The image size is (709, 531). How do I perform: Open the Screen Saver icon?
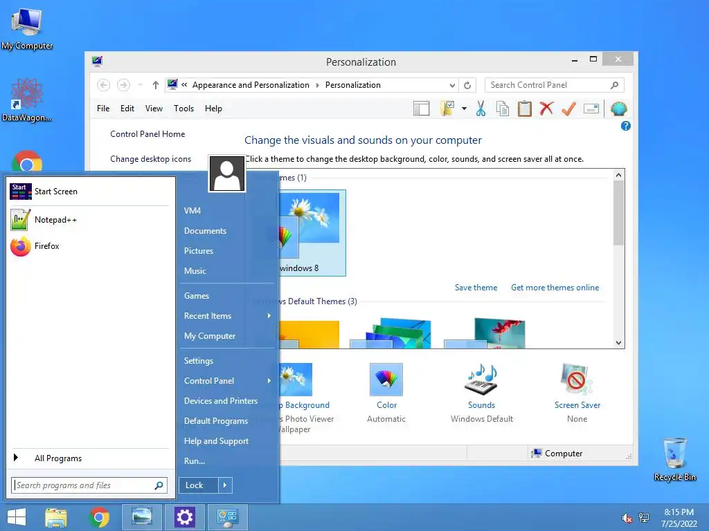pos(577,380)
